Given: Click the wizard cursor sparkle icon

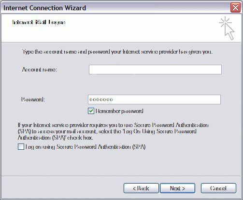Looking at the screenshot, I should [227, 28].
